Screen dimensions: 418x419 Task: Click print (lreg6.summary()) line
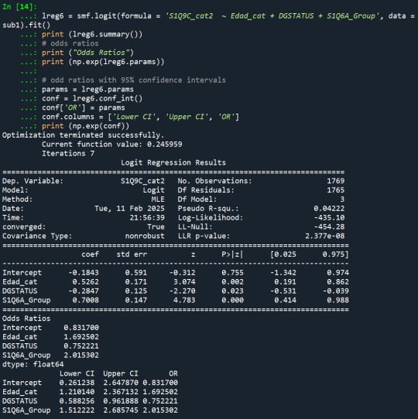(x=92, y=35)
